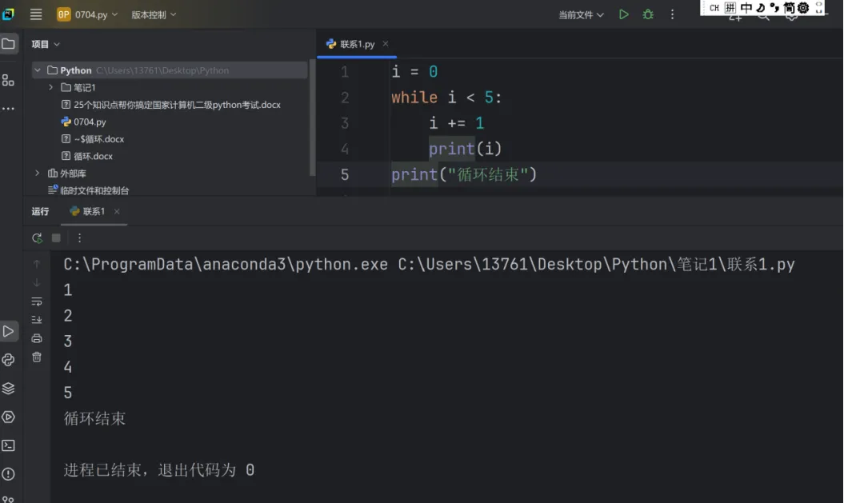The image size is (844, 503).
Task: Select ~$循环.docx in the project tree
Action: (x=98, y=139)
